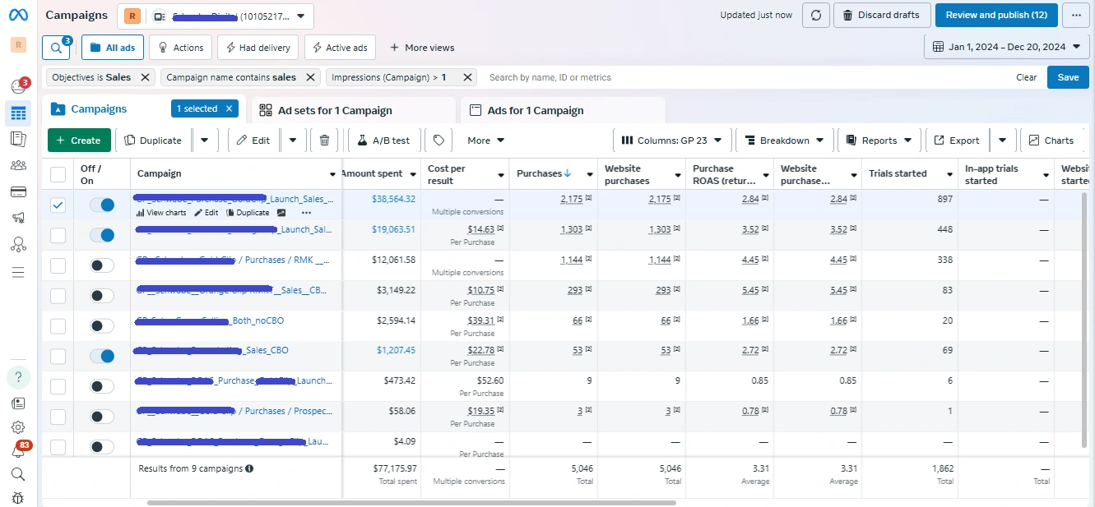Uncheck the first selected campaign checkbox

tap(58, 205)
